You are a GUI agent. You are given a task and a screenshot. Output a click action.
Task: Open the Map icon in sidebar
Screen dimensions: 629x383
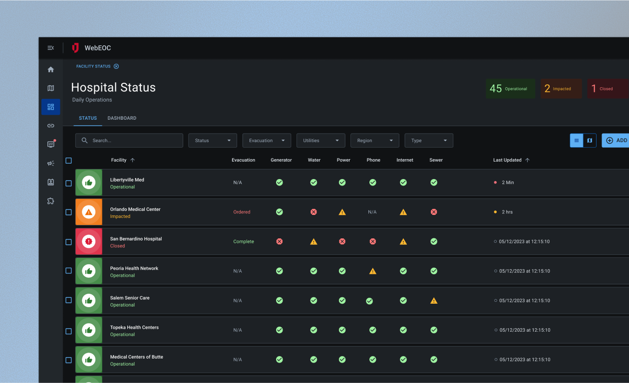click(50, 88)
